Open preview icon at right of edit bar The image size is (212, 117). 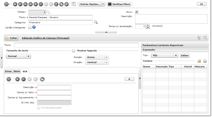click(205, 38)
